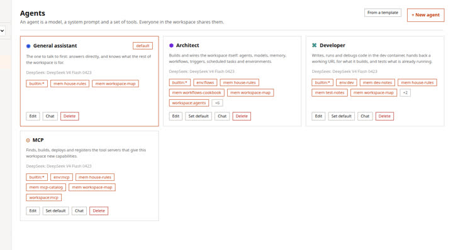The height and width of the screenshot is (250, 453).
Task: Delete the General assistant agent
Action: [x=69, y=116]
